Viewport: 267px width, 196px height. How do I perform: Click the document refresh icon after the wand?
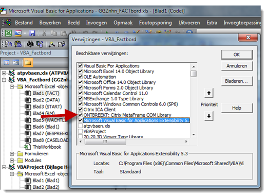click(x=62, y=44)
